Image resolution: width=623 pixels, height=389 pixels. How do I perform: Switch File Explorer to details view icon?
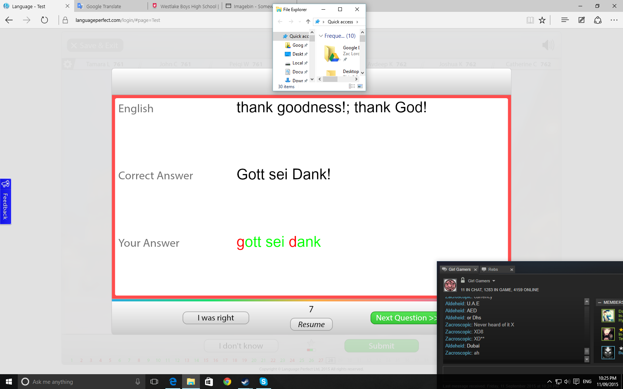[352, 86]
